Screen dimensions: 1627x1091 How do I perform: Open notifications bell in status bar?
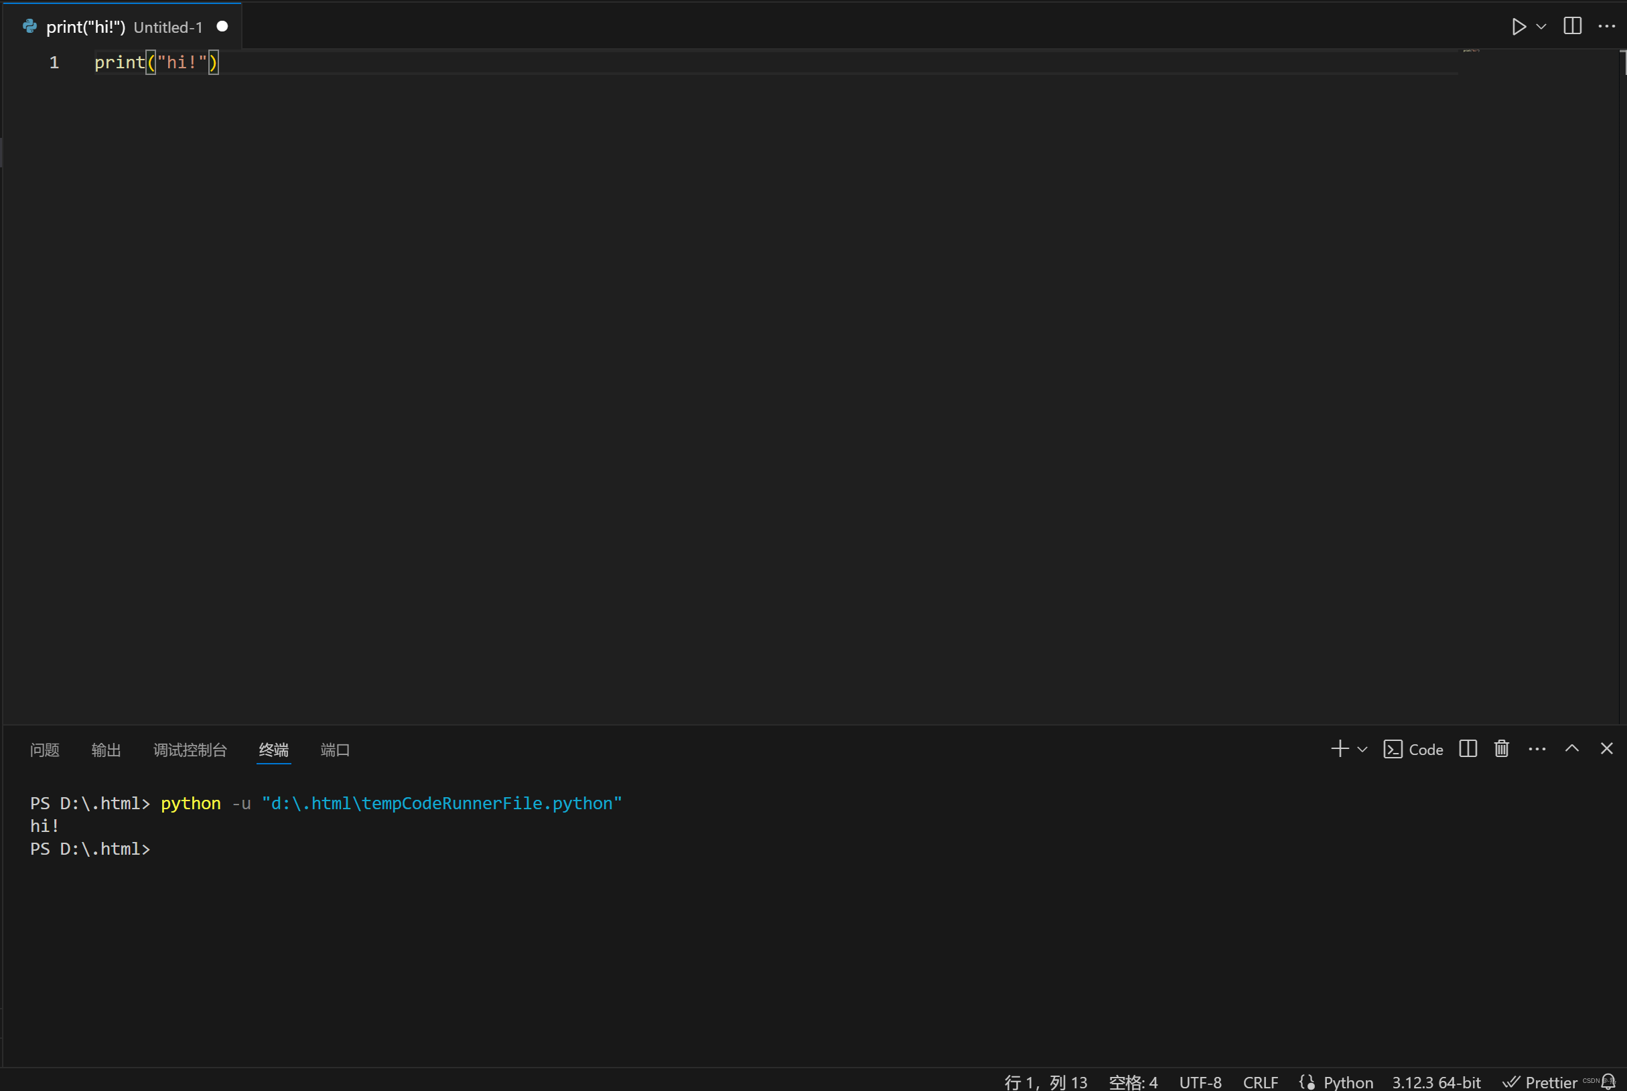[1608, 1081]
